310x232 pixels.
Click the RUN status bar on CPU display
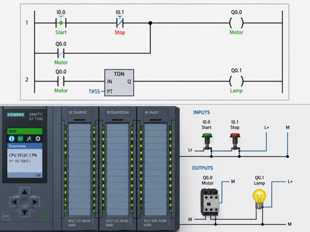click(25, 131)
